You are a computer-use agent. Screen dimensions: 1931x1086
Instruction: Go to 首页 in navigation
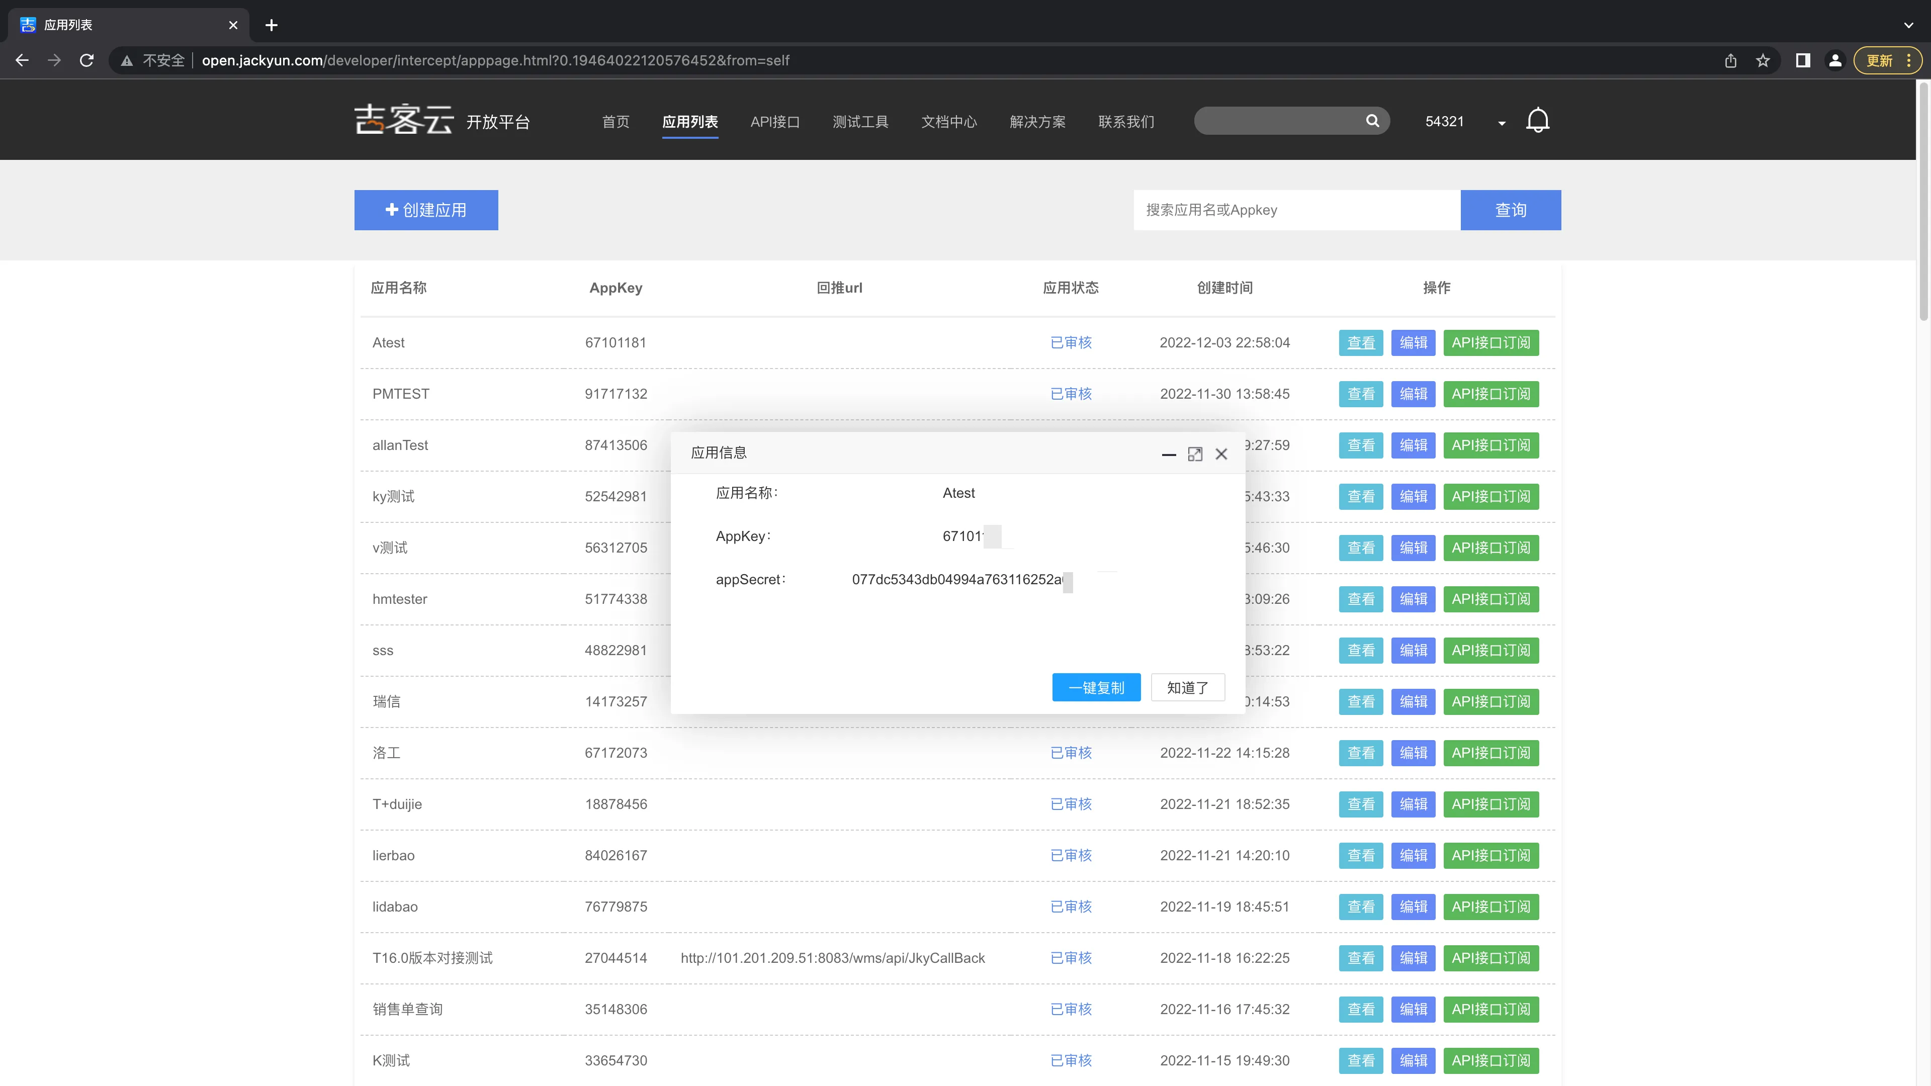pyautogui.click(x=616, y=121)
